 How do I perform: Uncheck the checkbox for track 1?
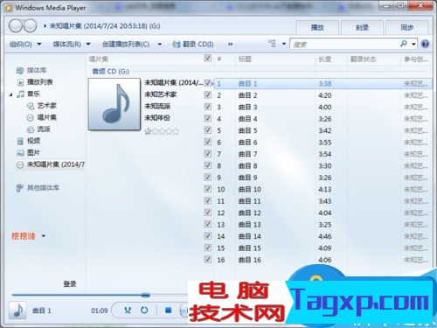coord(208,83)
